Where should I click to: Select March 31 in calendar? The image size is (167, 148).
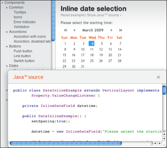82,66
